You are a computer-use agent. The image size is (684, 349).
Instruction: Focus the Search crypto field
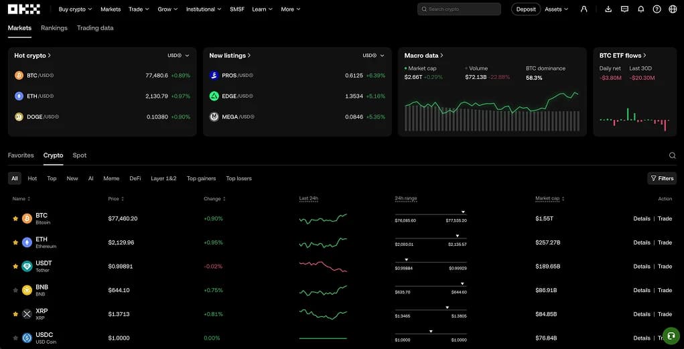(x=459, y=9)
